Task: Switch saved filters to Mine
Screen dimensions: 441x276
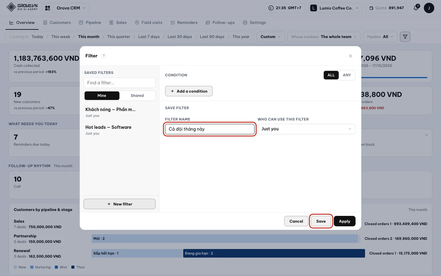Action: click(102, 96)
